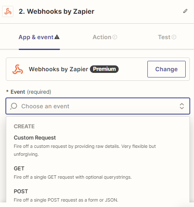Click the pencil rename step icon
194x207 pixels.
[x=185, y=11]
